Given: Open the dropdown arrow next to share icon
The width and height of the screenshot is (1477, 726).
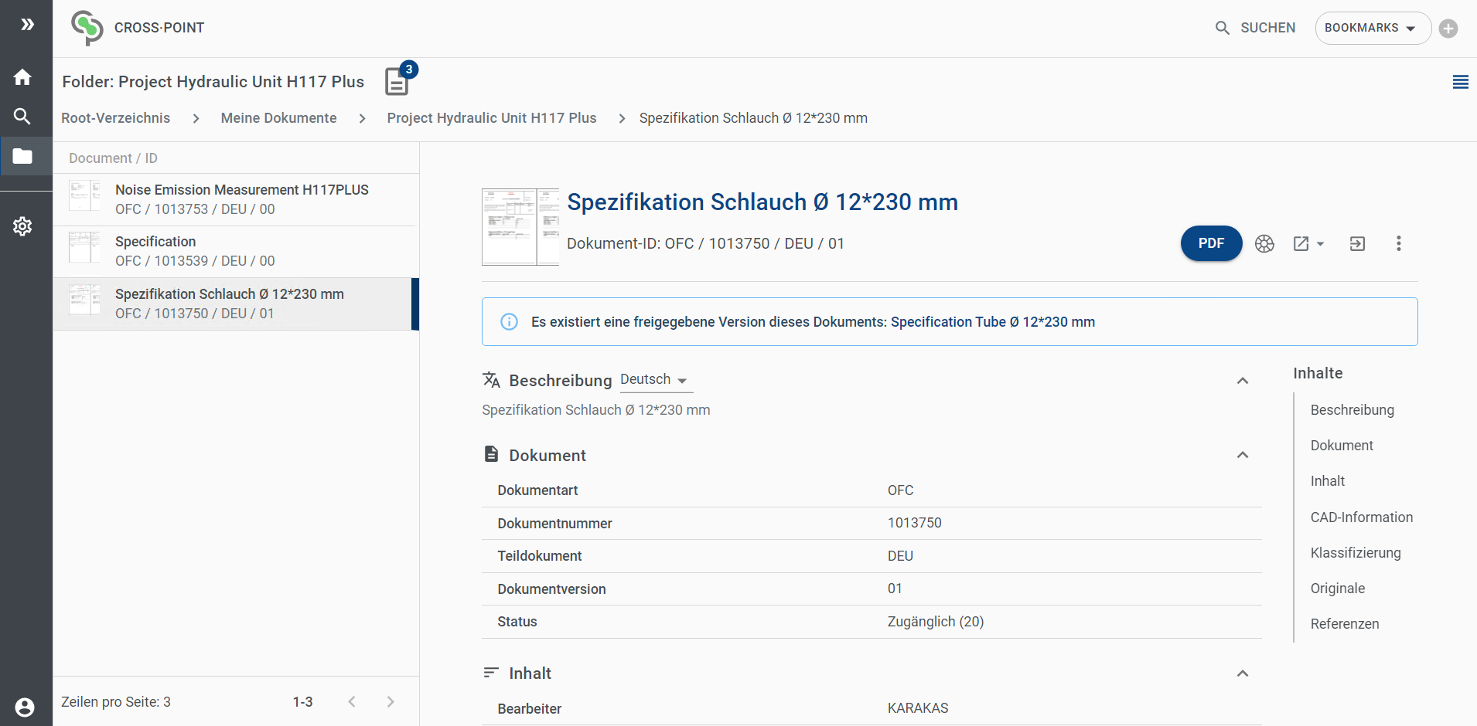Looking at the screenshot, I should click(x=1321, y=244).
